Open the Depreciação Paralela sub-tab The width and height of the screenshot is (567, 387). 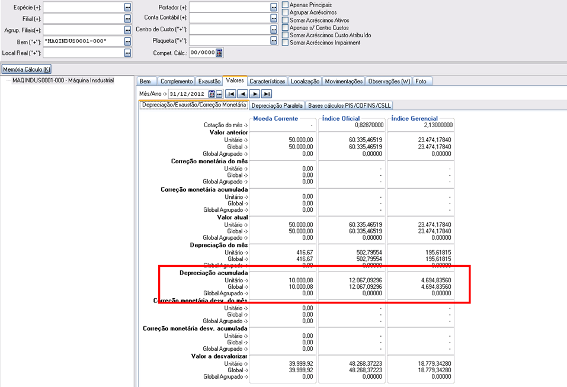point(277,105)
